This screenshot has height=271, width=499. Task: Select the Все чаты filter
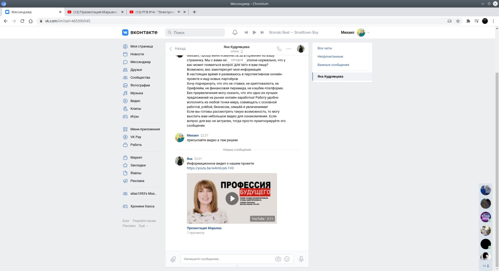click(x=325, y=48)
